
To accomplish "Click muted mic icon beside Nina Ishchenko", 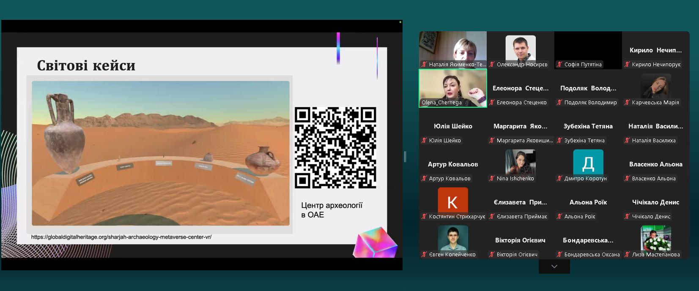I will point(492,179).
